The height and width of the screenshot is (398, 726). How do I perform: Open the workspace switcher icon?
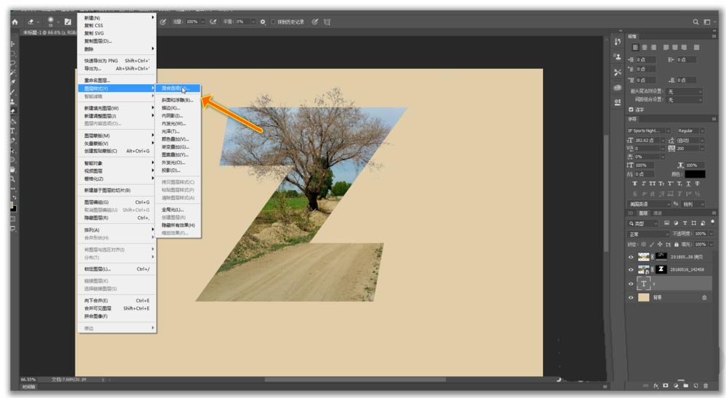click(x=707, y=22)
